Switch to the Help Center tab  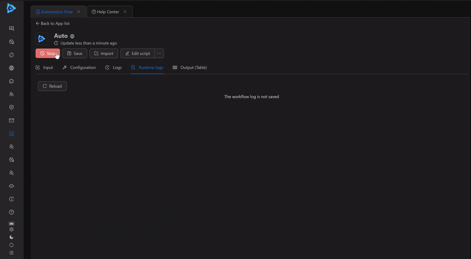pyautogui.click(x=106, y=12)
